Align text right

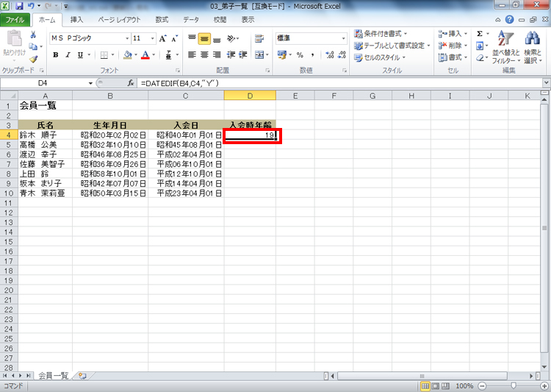tap(217, 55)
